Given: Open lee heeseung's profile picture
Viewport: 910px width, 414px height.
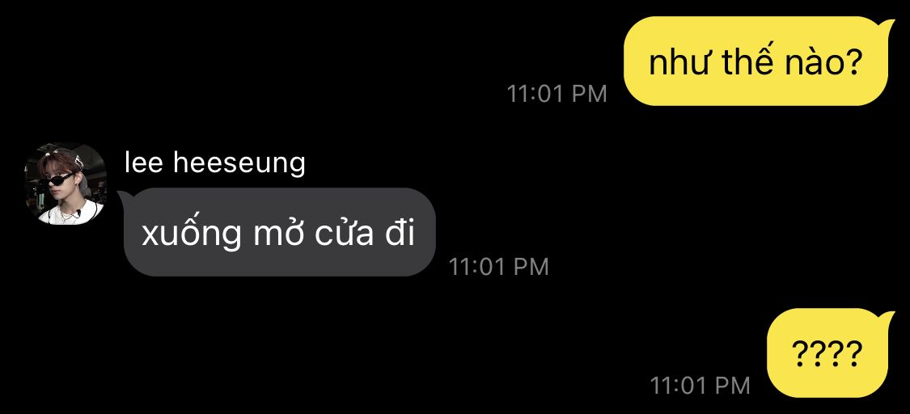Looking at the screenshot, I should (65, 184).
